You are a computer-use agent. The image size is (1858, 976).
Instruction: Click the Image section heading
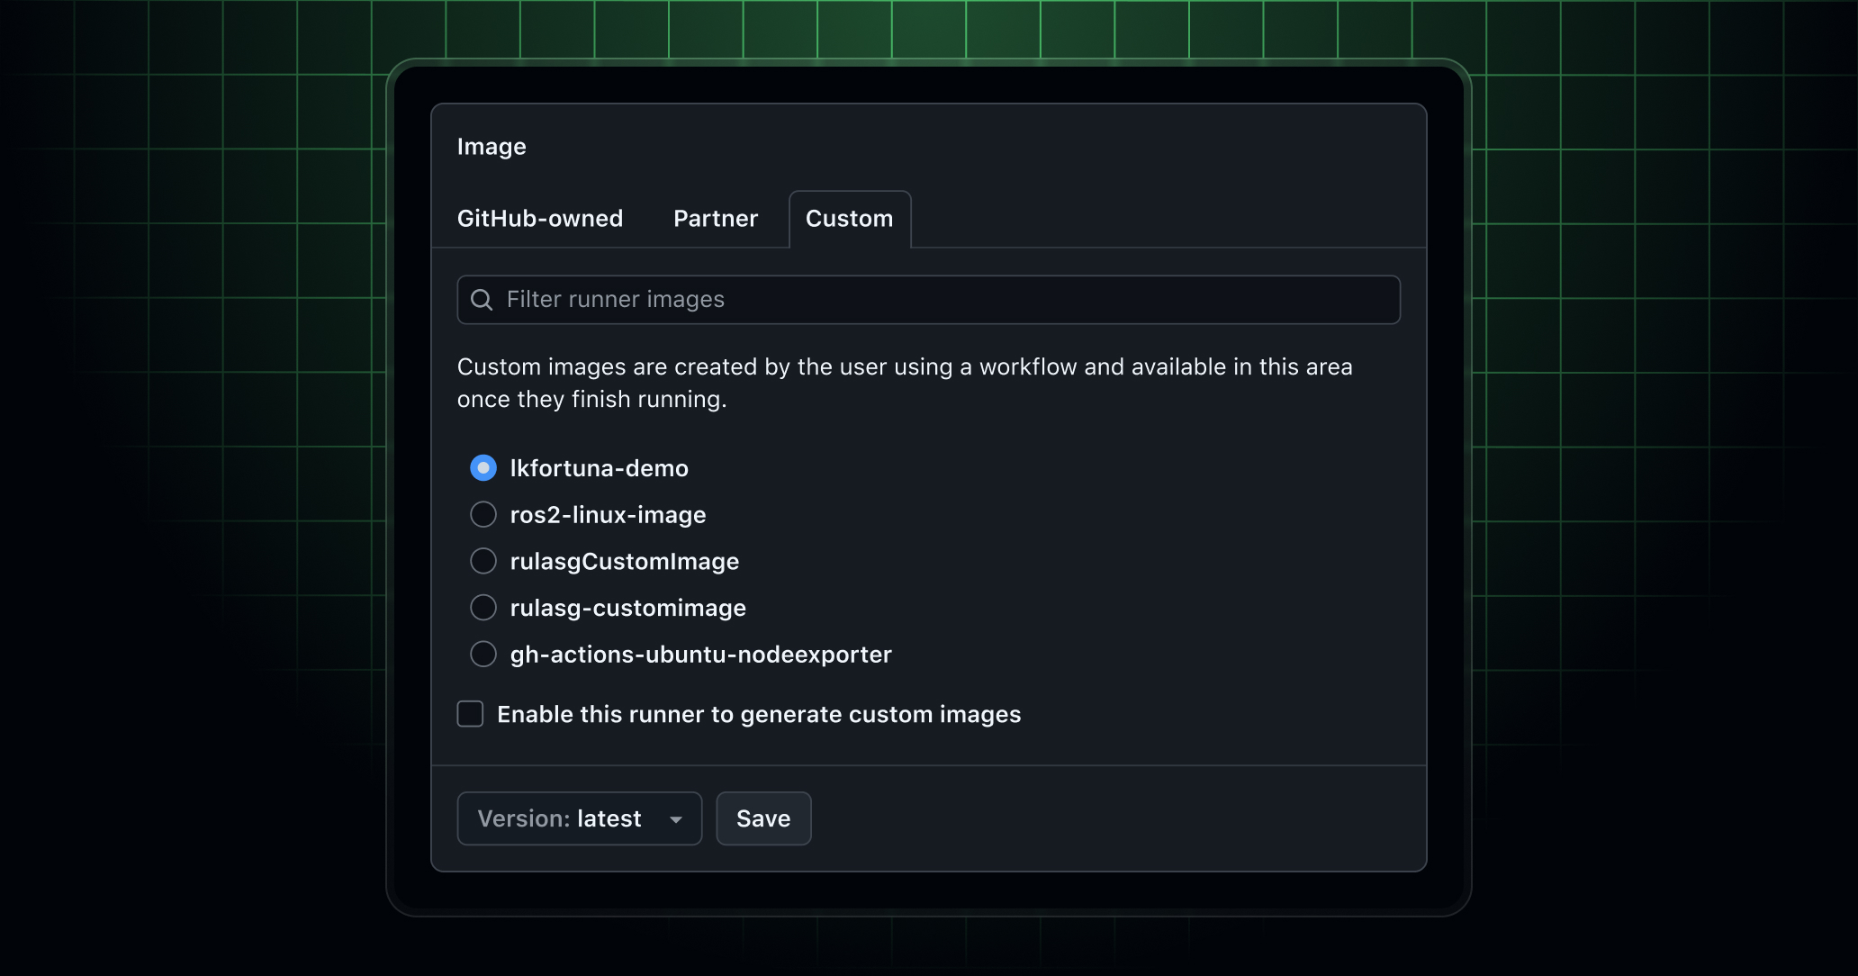point(492,146)
